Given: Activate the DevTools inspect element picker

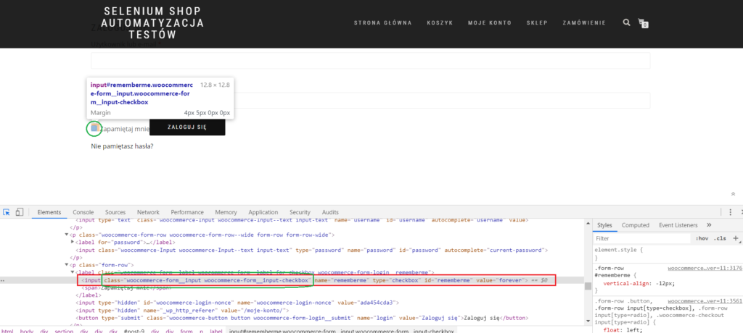Looking at the screenshot, I should [7, 212].
